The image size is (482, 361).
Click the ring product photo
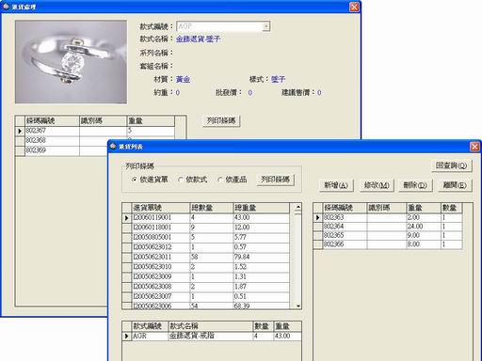coord(72,62)
